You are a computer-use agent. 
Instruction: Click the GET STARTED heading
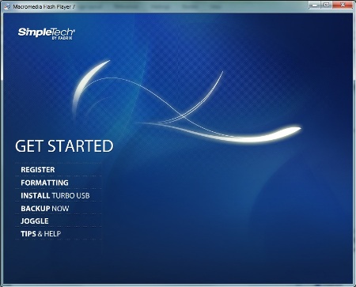click(x=64, y=146)
